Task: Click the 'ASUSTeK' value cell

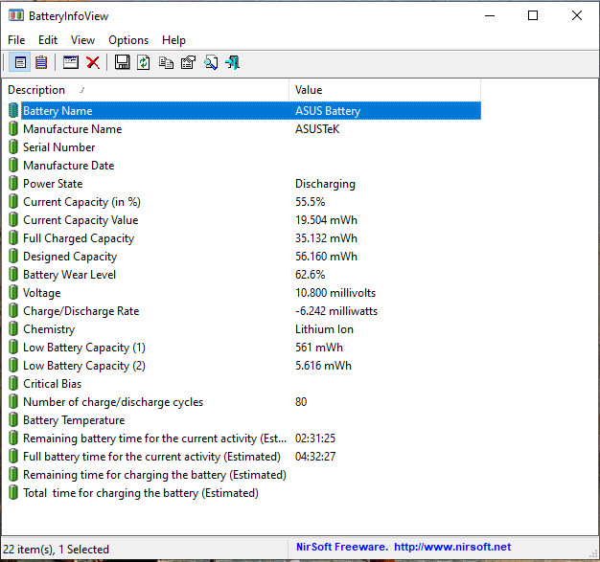Action: 317,129
